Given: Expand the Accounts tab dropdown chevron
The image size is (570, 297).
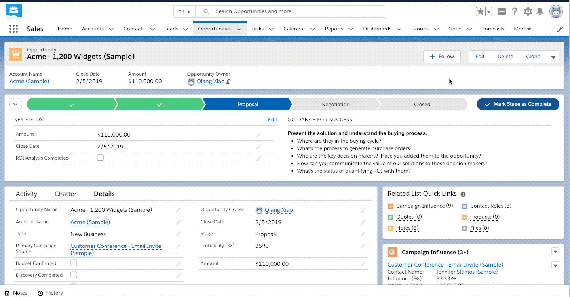Looking at the screenshot, I should point(111,29).
